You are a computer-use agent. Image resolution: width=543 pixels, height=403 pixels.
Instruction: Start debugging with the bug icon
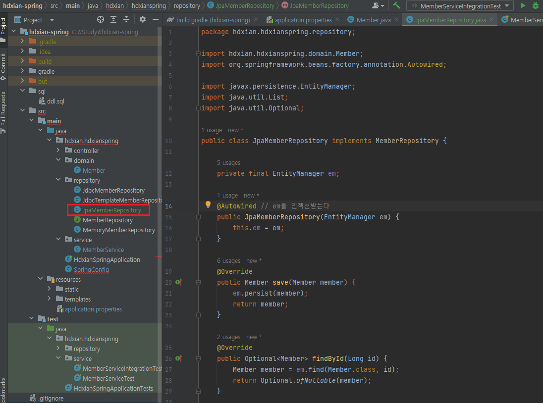point(536,5)
